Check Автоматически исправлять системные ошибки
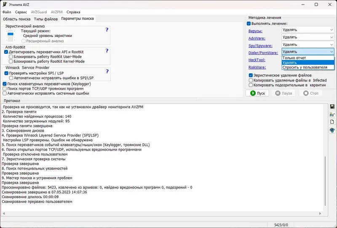The image size is (337, 228). pyautogui.click(x=5, y=93)
